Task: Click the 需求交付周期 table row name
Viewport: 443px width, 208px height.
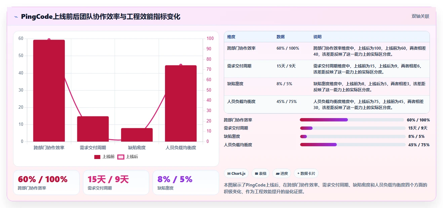Action: click(239, 66)
